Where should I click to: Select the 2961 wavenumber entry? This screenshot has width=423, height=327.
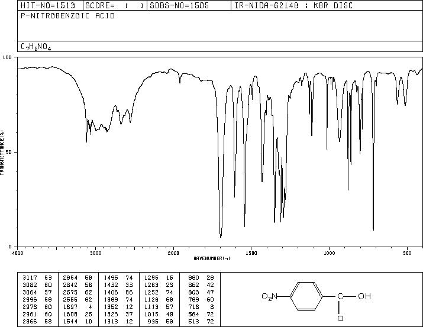[x=30, y=315]
